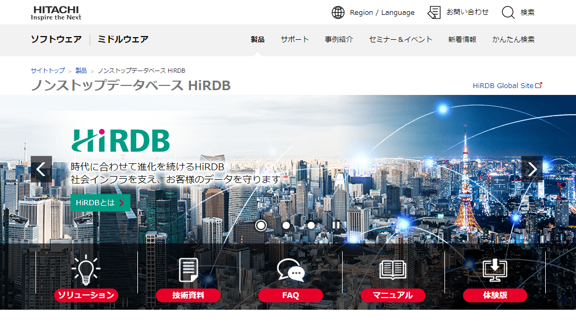
Task: Open the マニュアル red button
Action: [392, 295]
